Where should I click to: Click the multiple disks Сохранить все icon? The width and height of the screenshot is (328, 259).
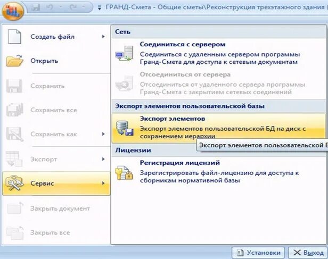click(x=14, y=110)
